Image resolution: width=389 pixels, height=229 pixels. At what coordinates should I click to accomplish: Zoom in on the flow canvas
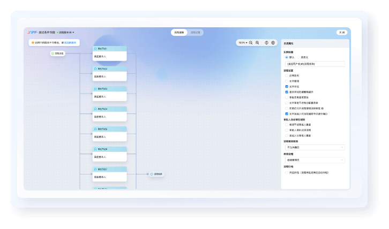coord(257,43)
